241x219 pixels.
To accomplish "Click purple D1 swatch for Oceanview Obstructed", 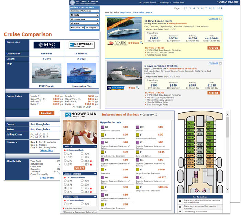I will click(x=103, y=127).
